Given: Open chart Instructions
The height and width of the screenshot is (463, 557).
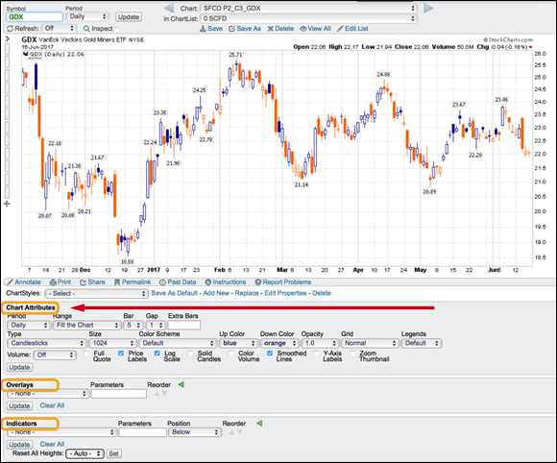Looking at the screenshot, I should pyautogui.click(x=226, y=282).
